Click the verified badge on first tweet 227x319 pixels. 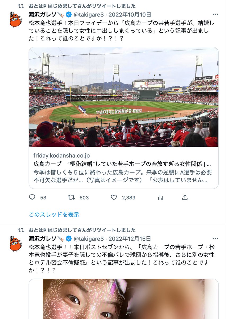pyautogui.click(x=68, y=14)
